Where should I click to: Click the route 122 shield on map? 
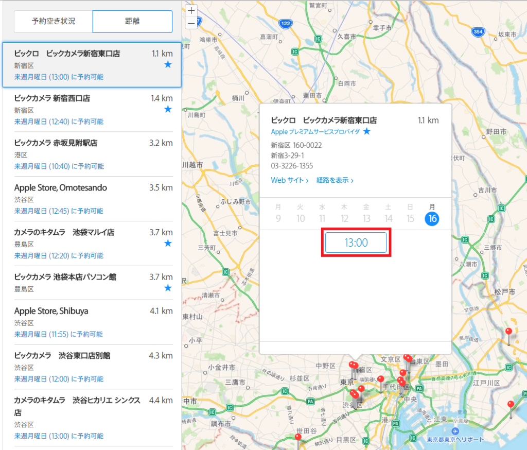click(x=286, y=24)
